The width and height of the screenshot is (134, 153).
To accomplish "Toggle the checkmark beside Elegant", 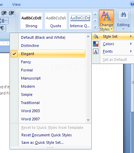I will click(14, 54).
